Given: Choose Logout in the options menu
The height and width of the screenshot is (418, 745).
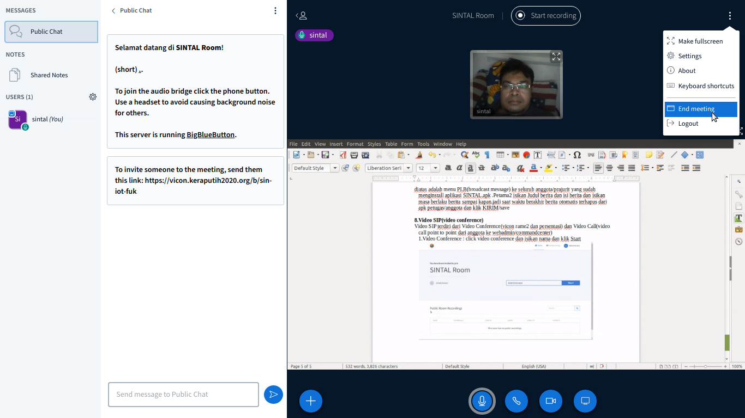Looking at the screenshot, I should [688, 124].
